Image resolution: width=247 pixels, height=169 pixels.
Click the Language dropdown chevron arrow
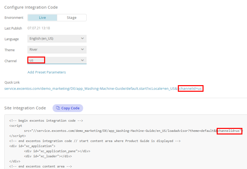click(x=82, y=38)
